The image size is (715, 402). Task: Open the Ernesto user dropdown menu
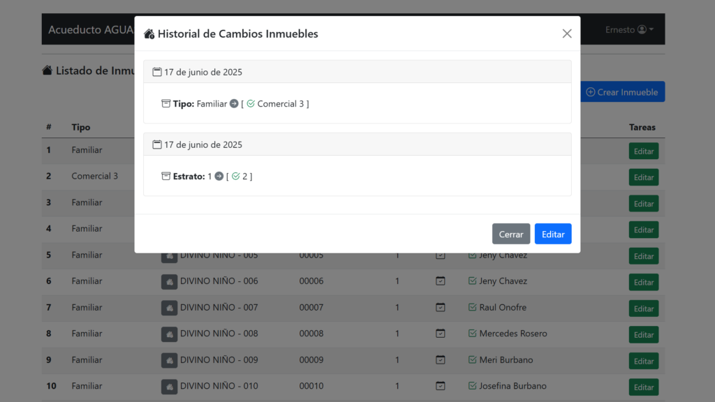(629, 30)
